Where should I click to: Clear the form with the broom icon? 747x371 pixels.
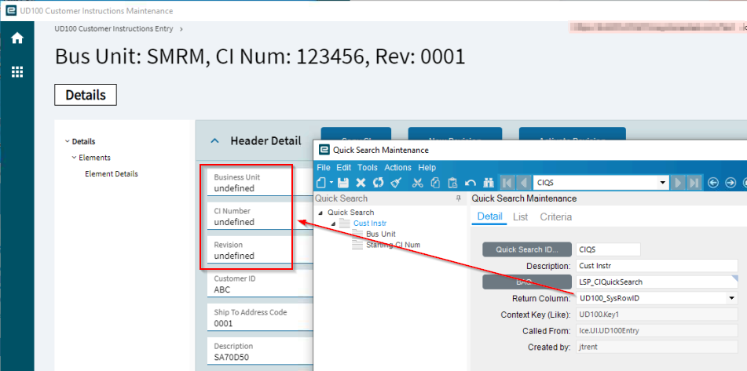click(396, 183)
